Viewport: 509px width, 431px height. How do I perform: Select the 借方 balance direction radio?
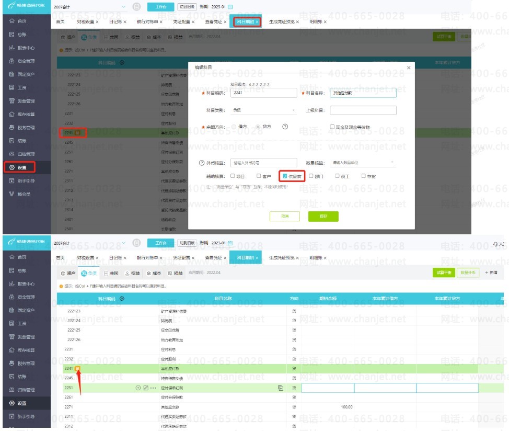(234, 127)
